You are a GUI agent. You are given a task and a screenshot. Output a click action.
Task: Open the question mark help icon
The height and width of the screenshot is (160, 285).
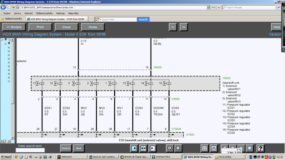(x=260, y=148)
